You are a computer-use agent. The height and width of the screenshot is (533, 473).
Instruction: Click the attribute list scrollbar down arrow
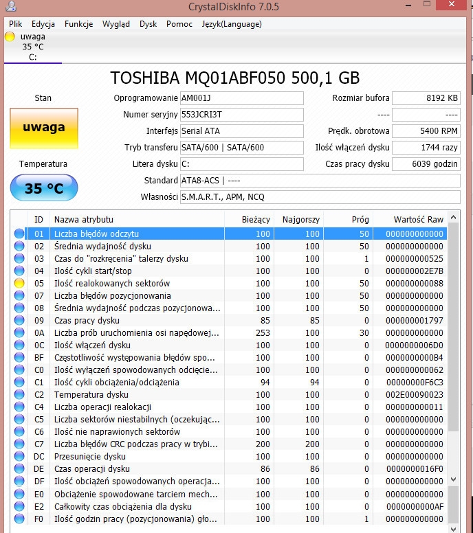pyautogui.click(x=453, y=479)
